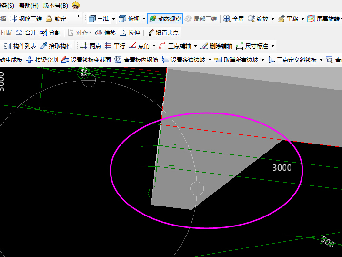342x257 pixels.
Task: Click the 删除辅轴 delete aux axis icon
Action: (x=204, y=46)
